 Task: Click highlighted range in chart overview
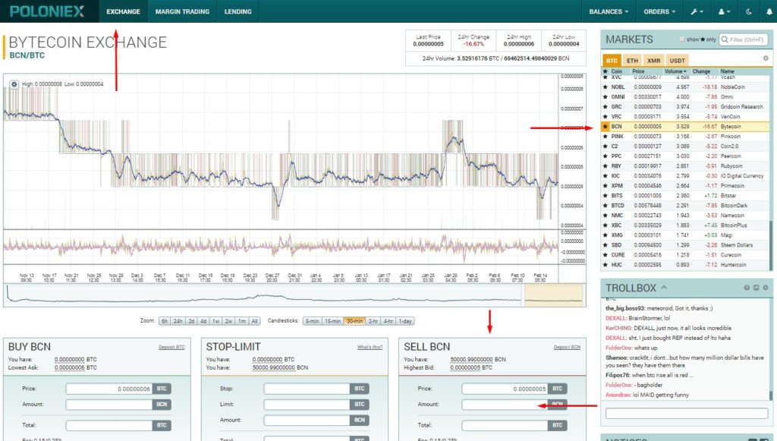(553, 295)
